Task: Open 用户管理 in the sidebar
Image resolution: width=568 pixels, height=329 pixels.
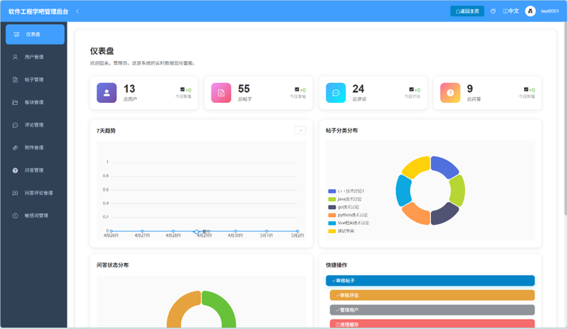Action: (x=35, y=57)
